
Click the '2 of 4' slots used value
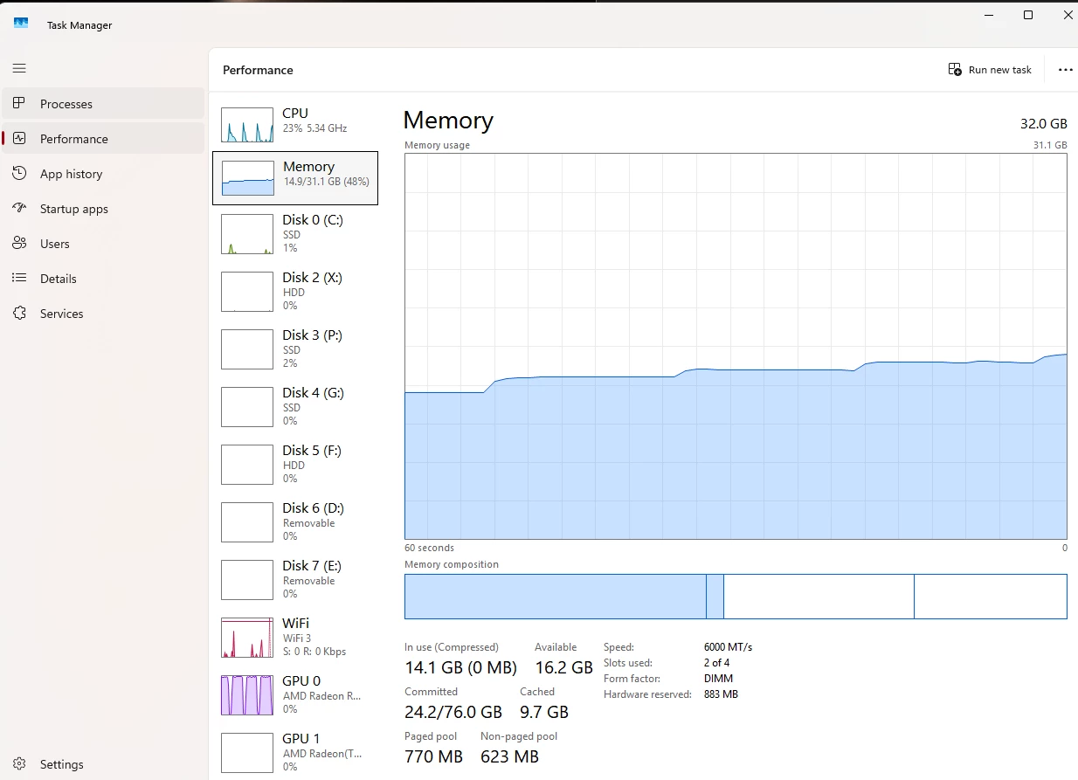click(x=716, y=663)
